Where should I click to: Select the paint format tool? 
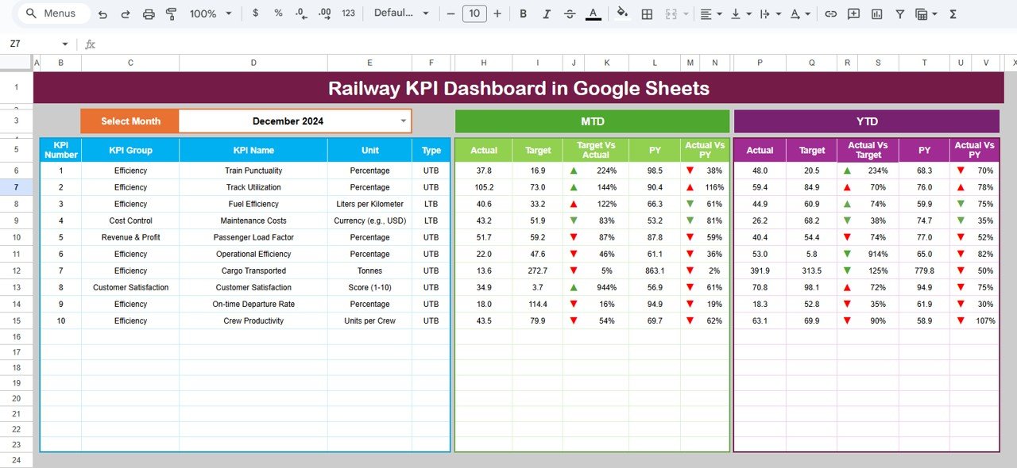[171, 13]
